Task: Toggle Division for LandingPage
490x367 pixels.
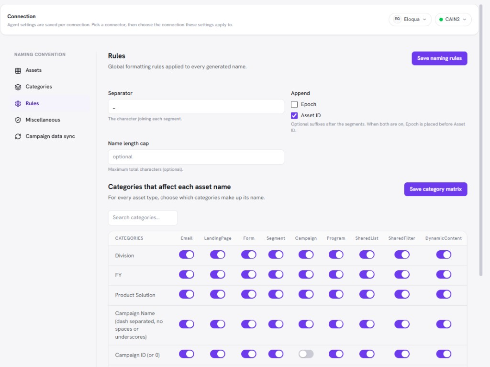Action: tap(218, 255)
